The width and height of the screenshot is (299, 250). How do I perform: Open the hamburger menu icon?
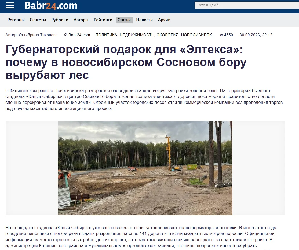[10, 6]
